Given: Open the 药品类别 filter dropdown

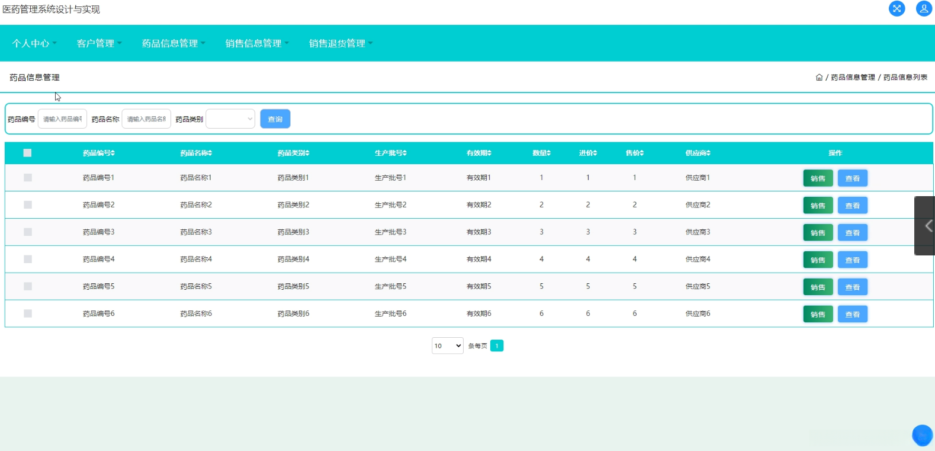Looking at the screenshot, I should (230, 119).
